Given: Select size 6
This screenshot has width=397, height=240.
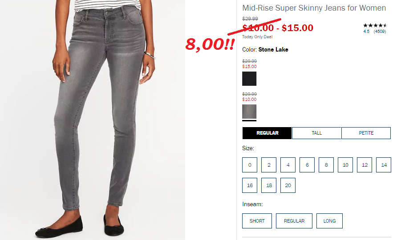Looking at the screenshot, I should click(307, 165).
